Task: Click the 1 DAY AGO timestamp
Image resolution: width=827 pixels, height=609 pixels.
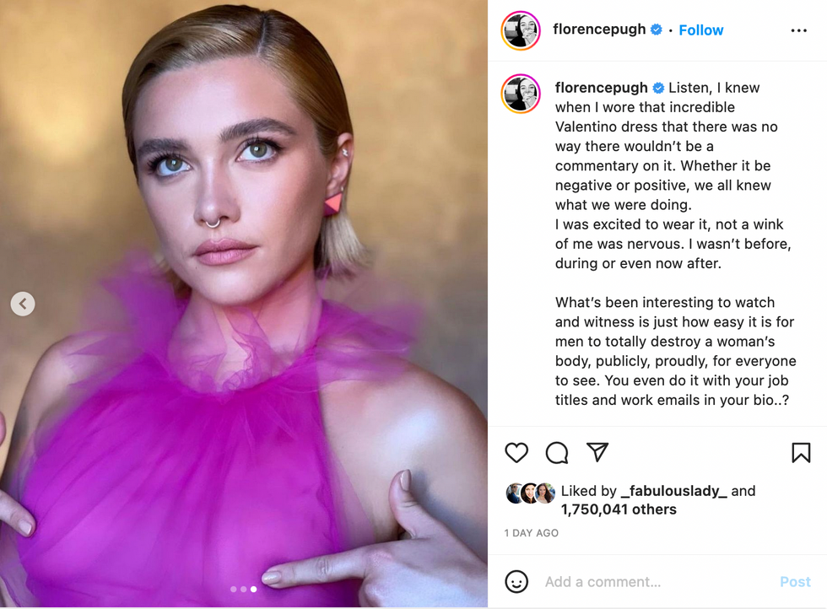Action: tap(532, 533)
